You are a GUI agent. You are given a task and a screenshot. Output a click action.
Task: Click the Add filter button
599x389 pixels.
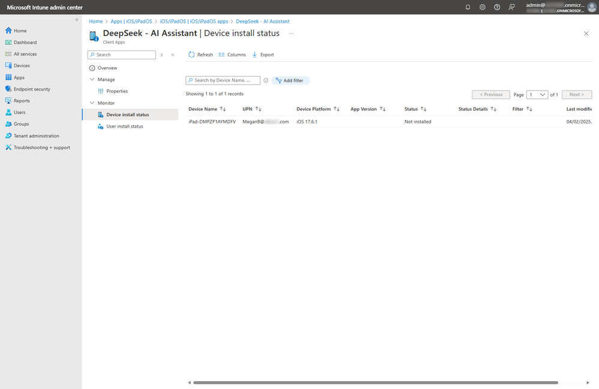tap(290, 80)
